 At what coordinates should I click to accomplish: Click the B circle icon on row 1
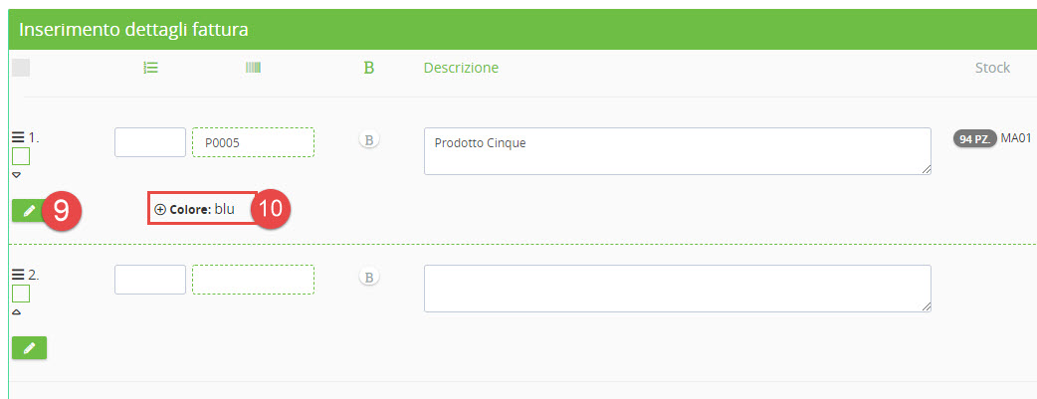click(x=368, y=140)
